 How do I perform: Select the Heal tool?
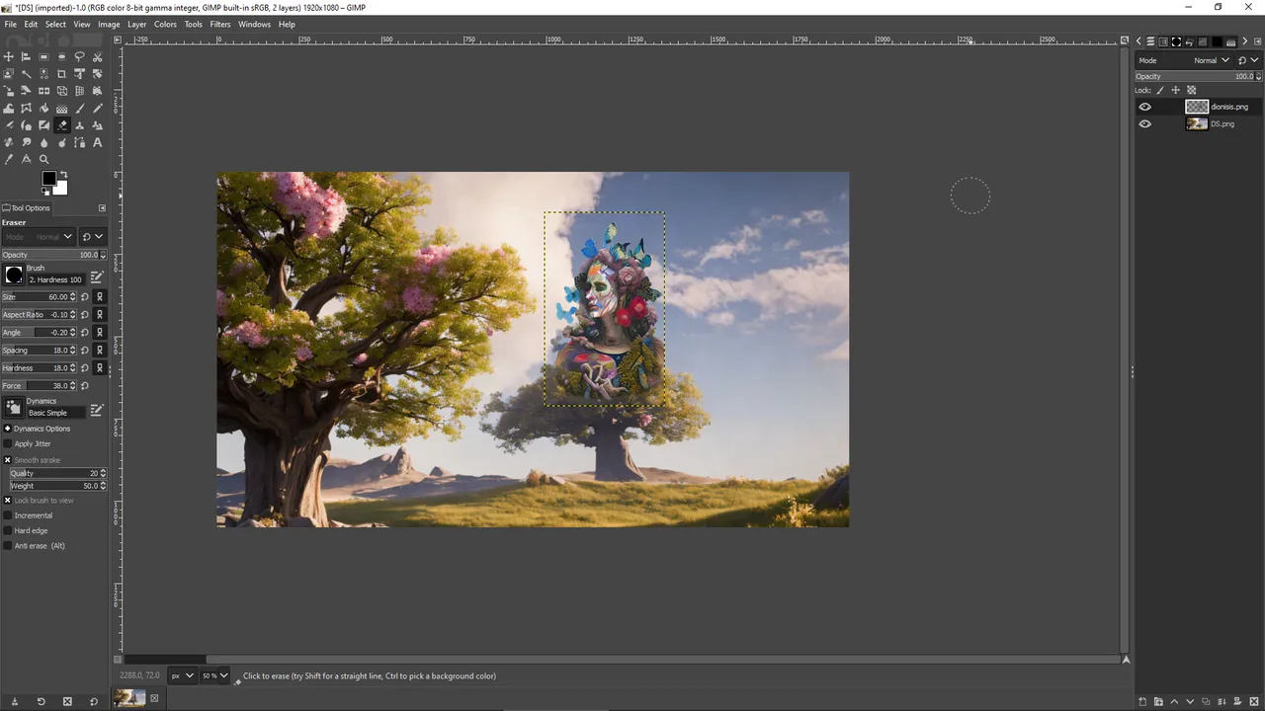point(9,142)
